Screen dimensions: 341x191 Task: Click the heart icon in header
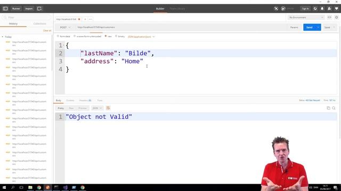(336, 8)
